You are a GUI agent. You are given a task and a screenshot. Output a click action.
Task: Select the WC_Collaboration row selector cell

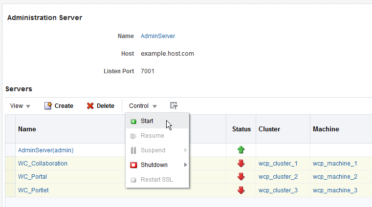click(x=10, y=164)
